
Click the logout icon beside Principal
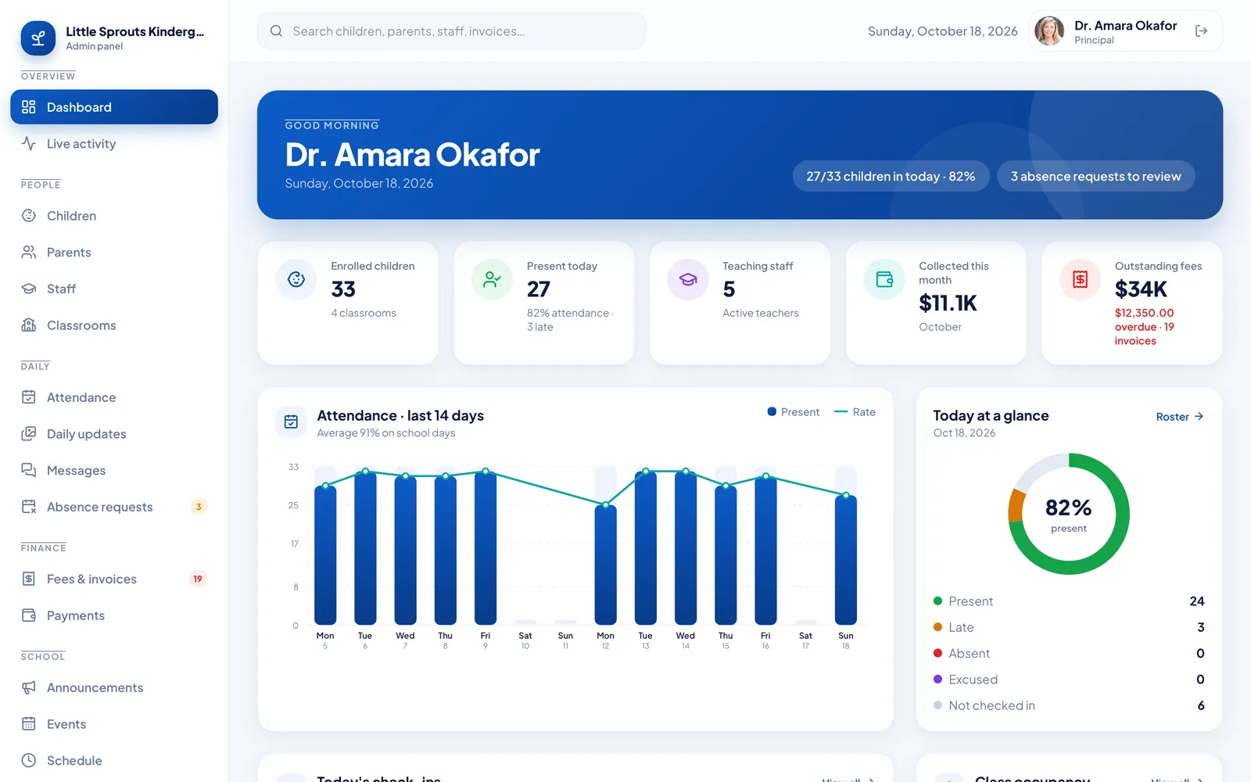(1202, 31)
